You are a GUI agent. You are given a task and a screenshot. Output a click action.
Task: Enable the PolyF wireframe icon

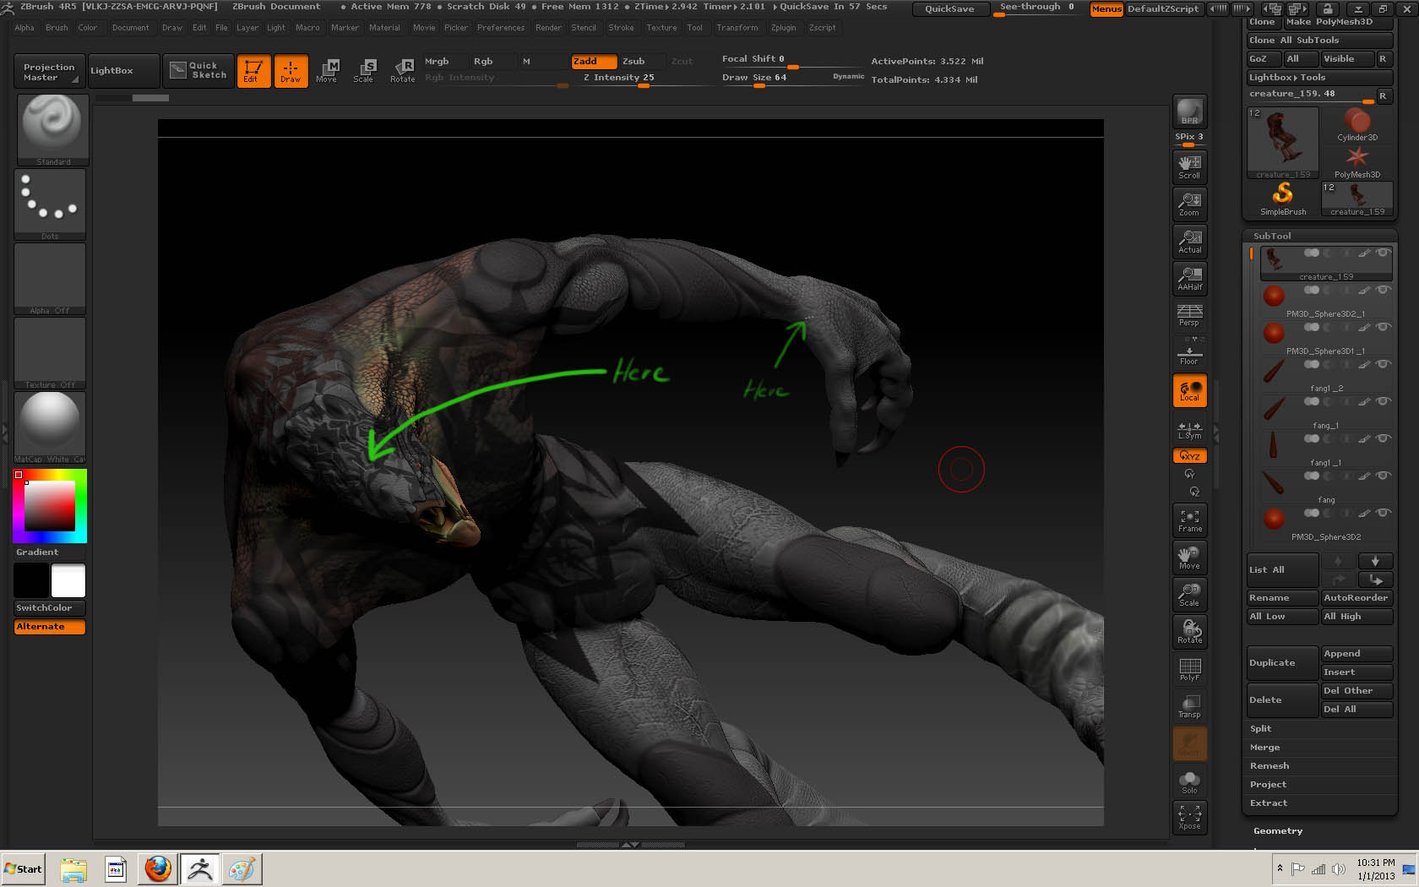click(1189, 669)
